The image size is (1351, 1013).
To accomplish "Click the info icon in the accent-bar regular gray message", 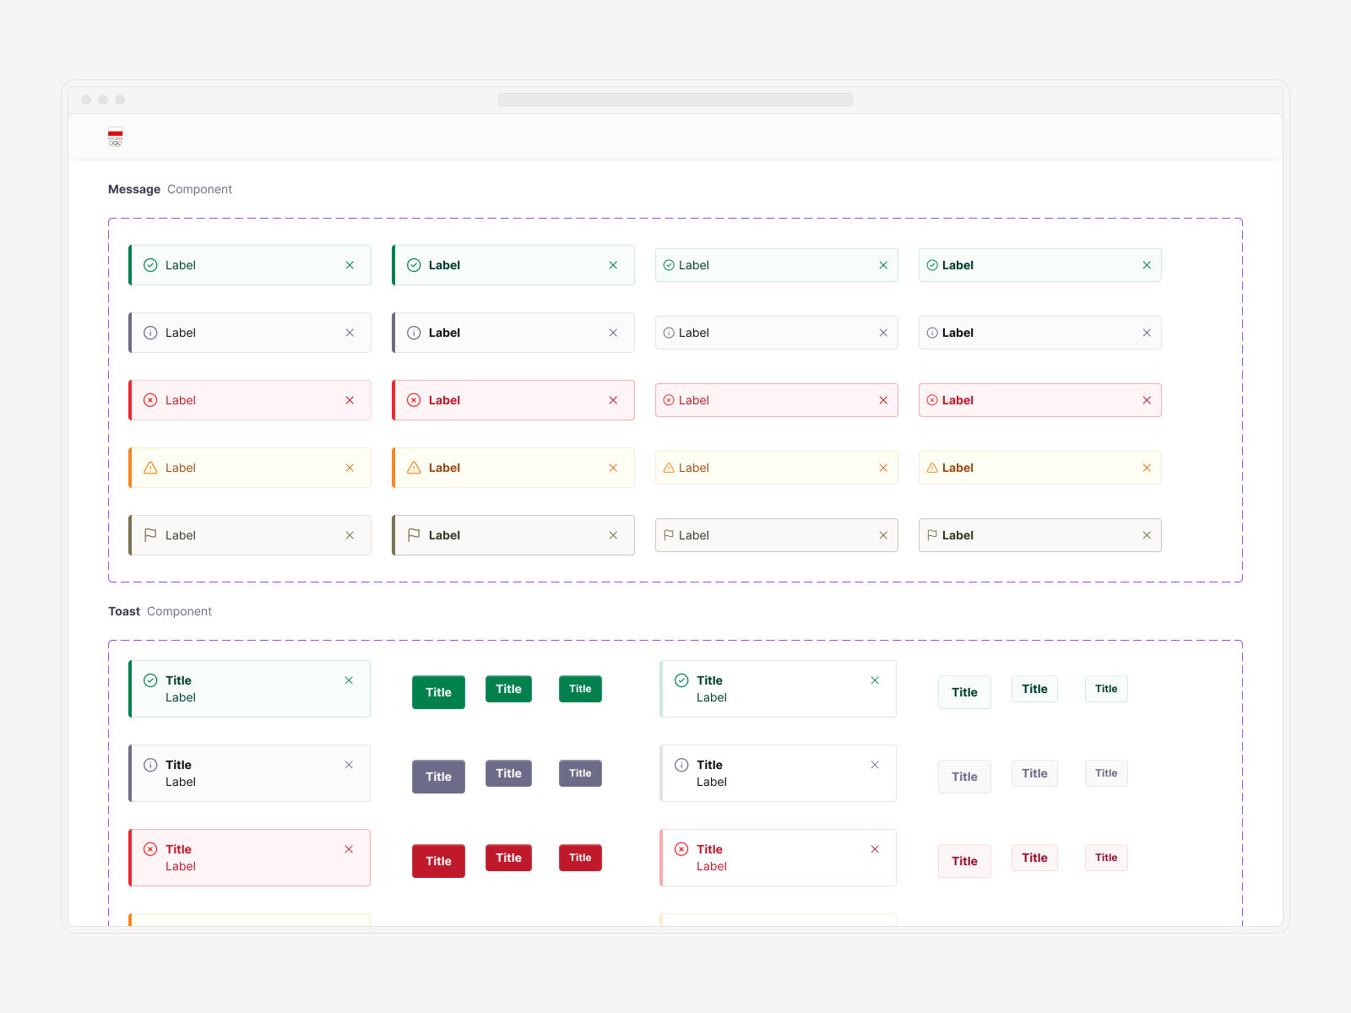I will pyautogui.click(x=150, y=333).
